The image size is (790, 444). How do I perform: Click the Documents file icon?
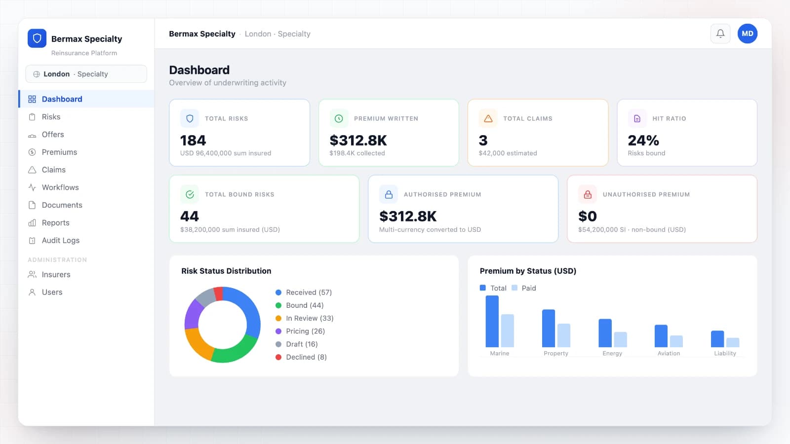(32, 205)
